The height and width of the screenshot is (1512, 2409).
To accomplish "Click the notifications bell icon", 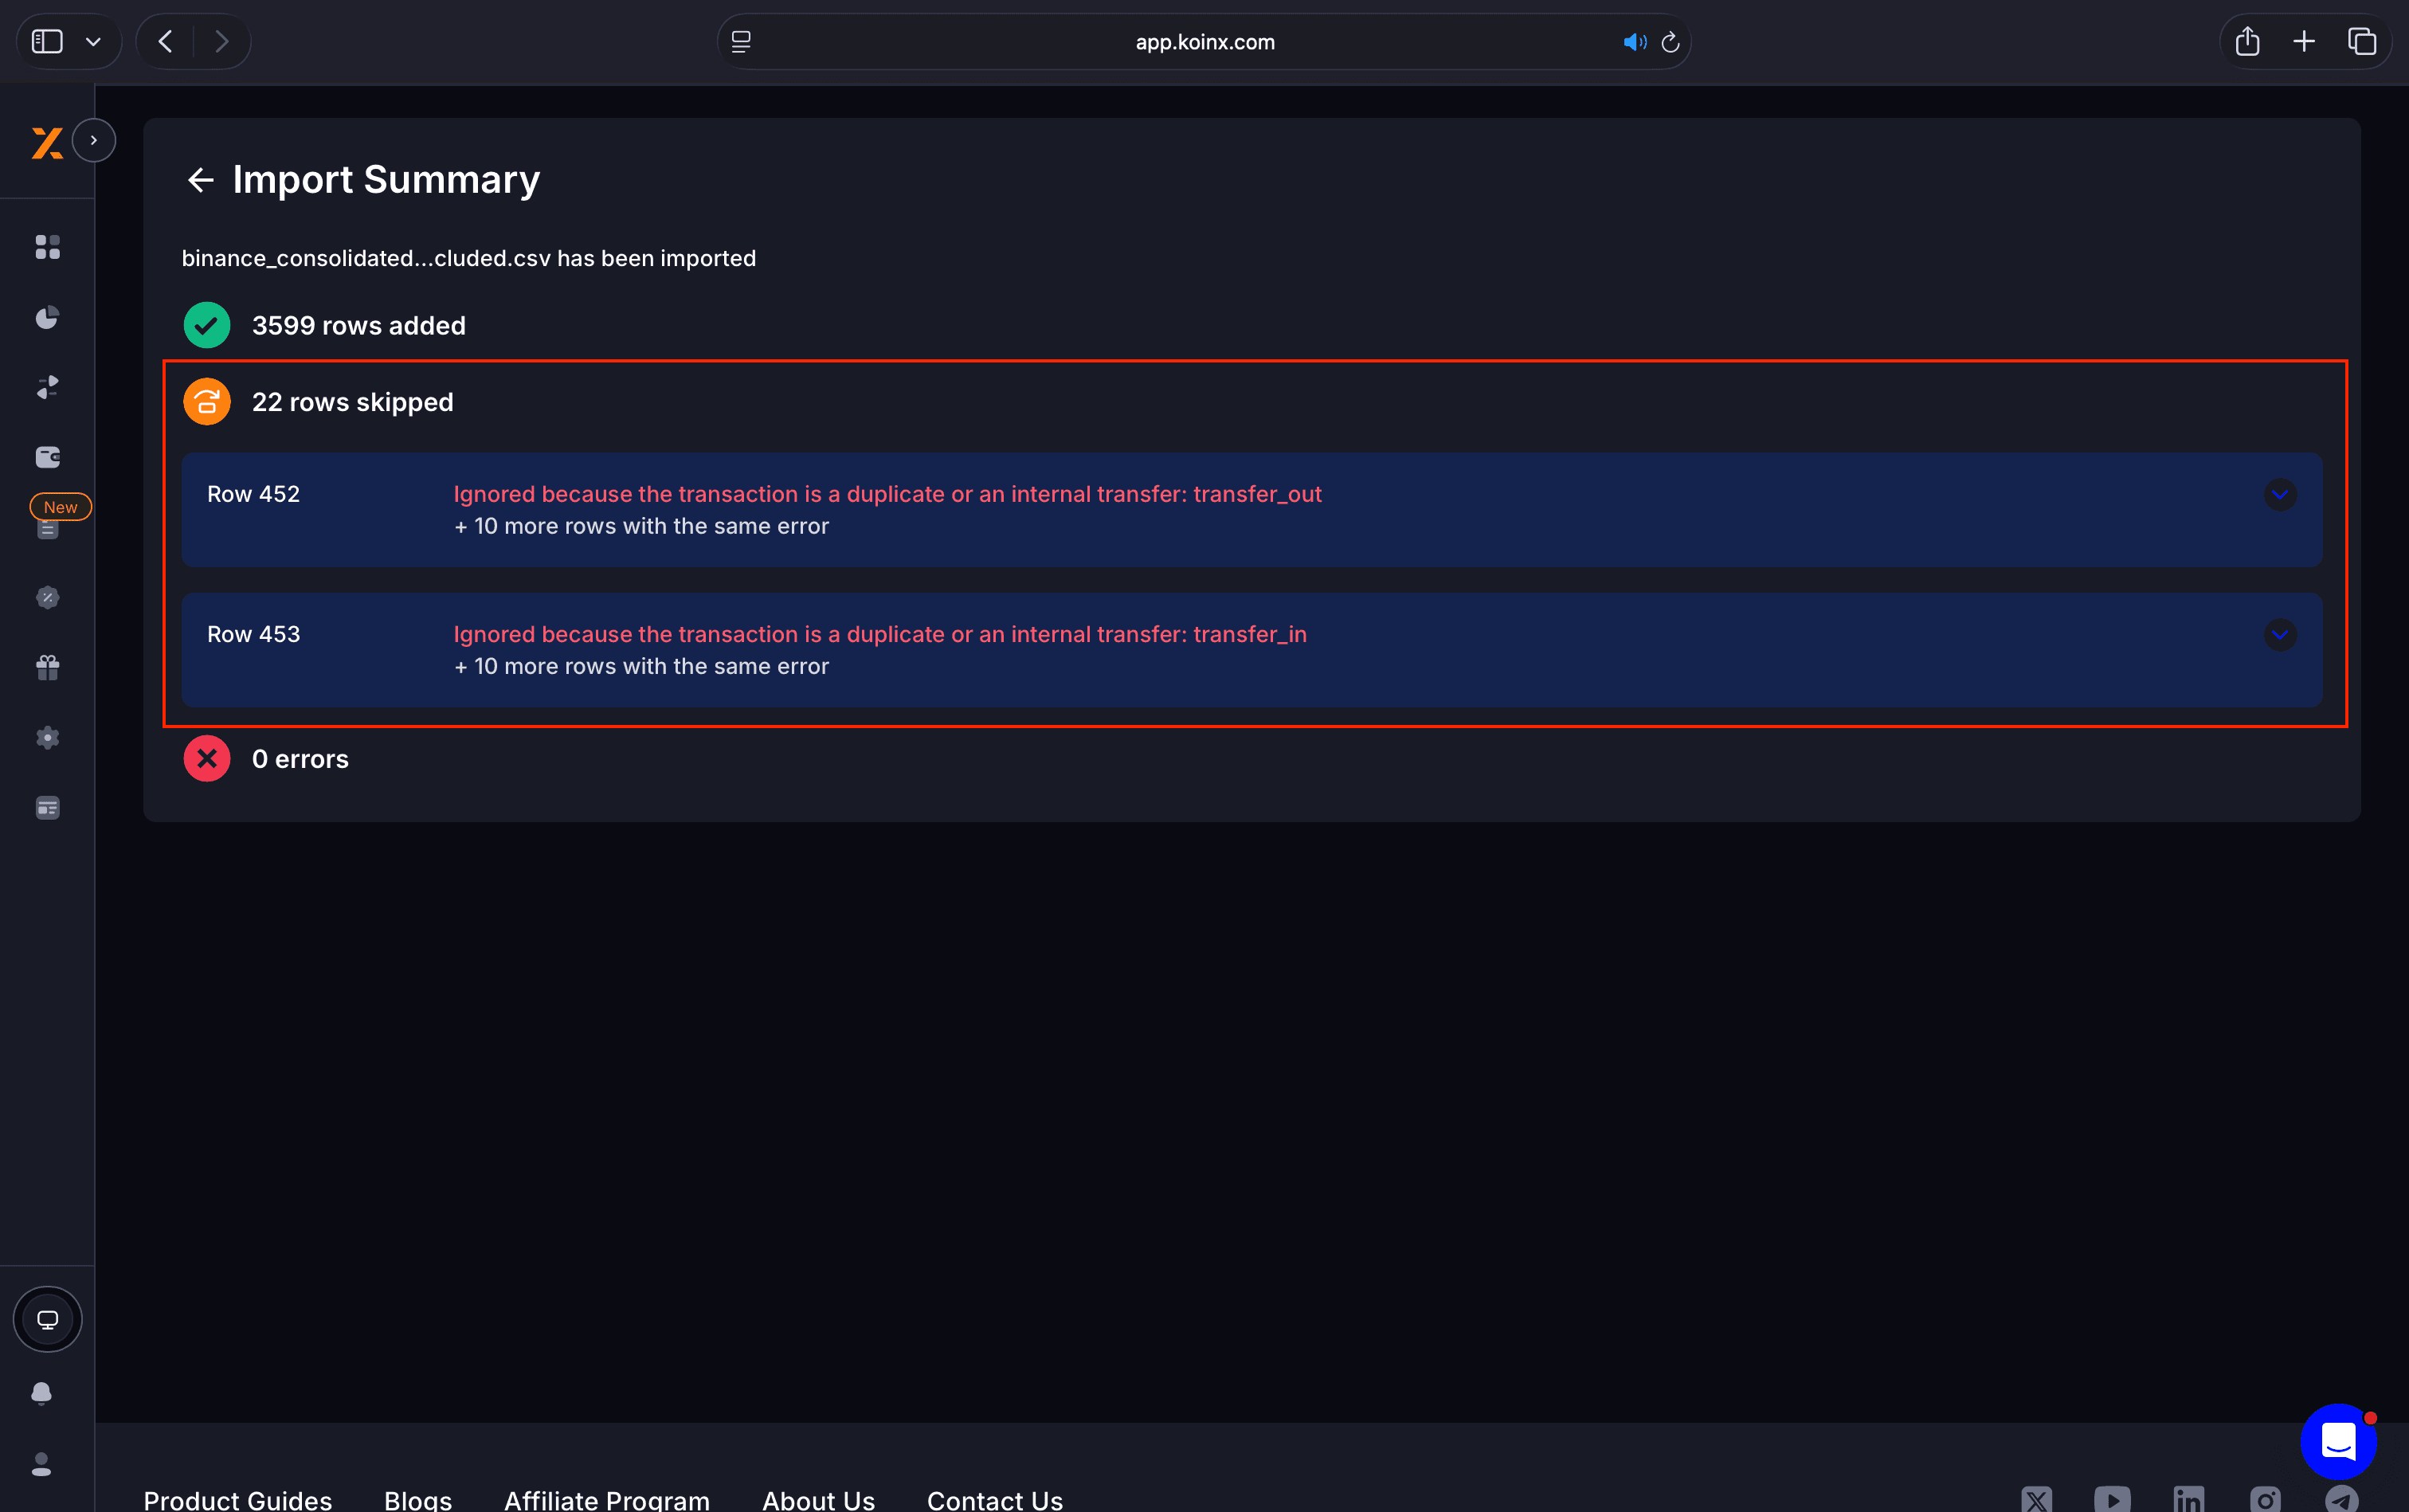I will pyautogui.click(x=42, y=1393).
